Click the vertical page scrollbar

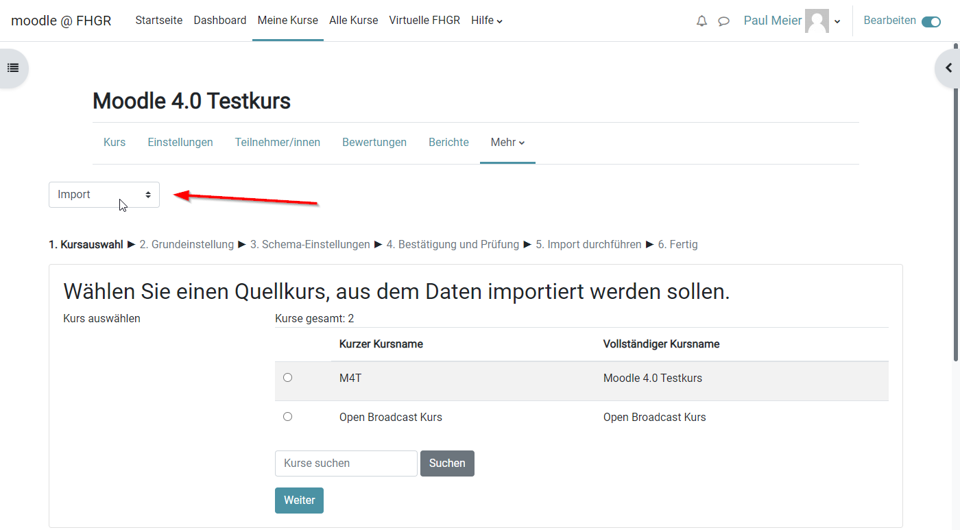tap(956, 202)
